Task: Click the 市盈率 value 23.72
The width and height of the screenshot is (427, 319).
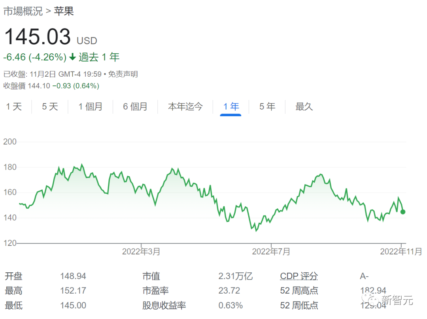Action: pos(229,291)
